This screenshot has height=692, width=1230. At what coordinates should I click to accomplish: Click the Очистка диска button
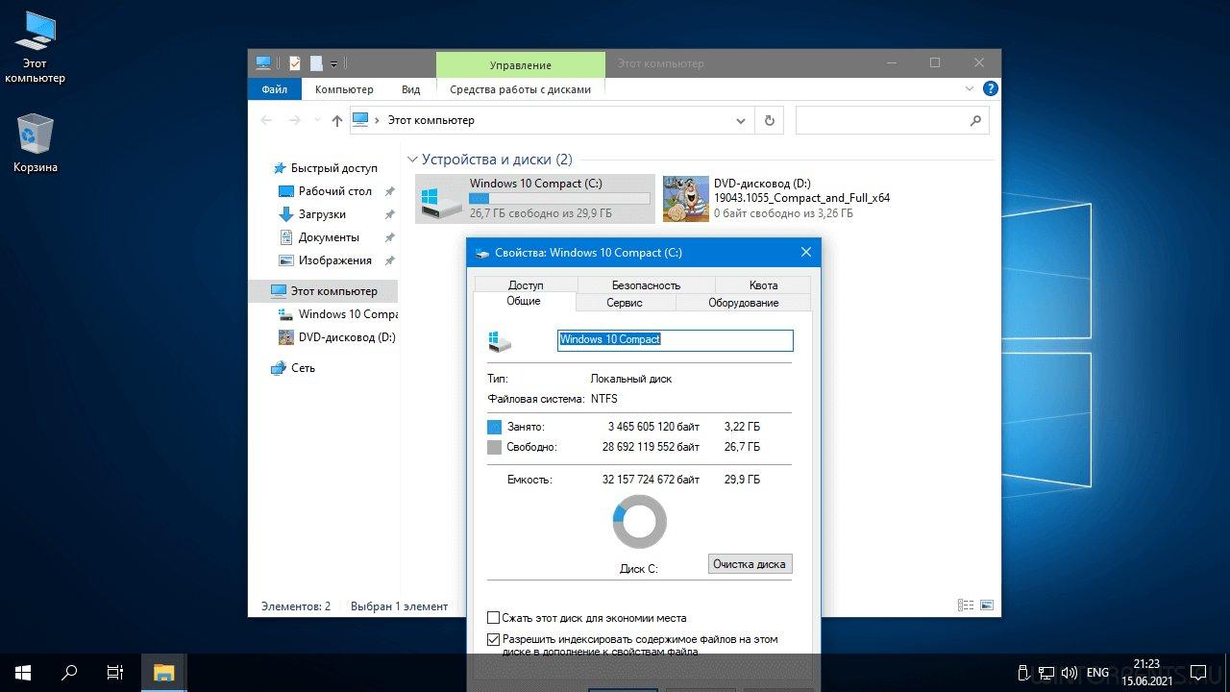(x=750, y=564)
